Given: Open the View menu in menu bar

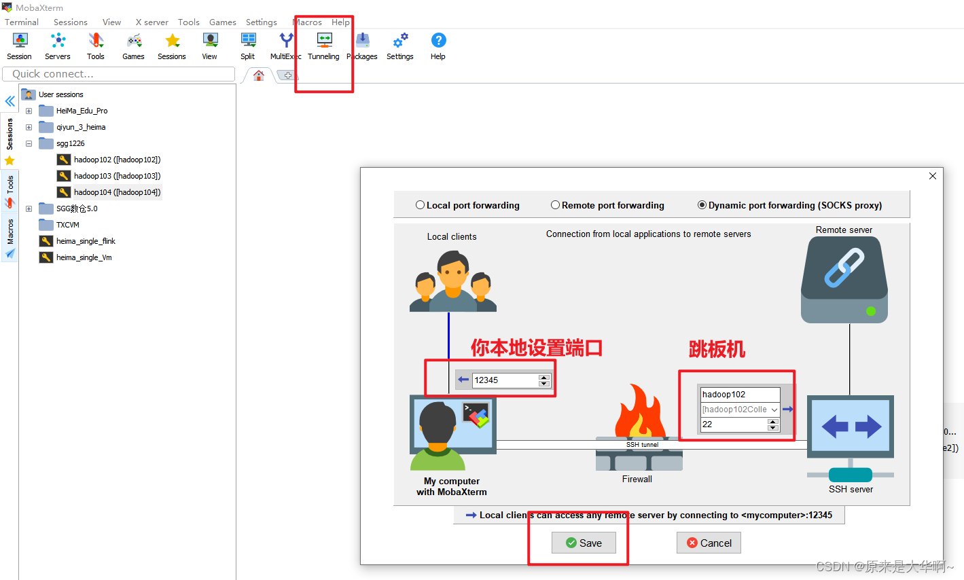Looking at the screenshot, I should click(111, 22).
